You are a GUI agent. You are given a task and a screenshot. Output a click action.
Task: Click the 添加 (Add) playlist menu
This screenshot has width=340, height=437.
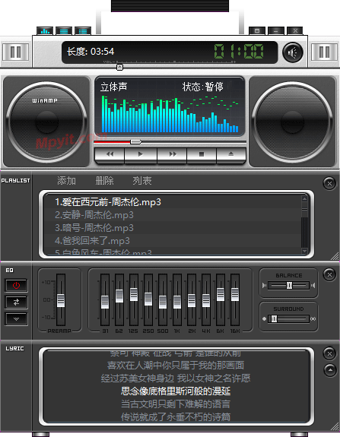(66, 181)
